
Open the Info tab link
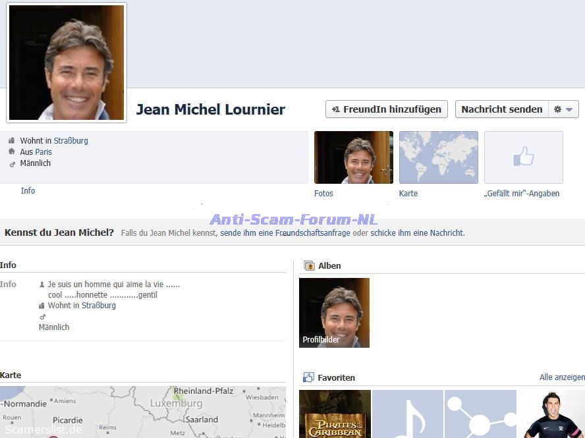pyautogui.click(x=28, y=191)
